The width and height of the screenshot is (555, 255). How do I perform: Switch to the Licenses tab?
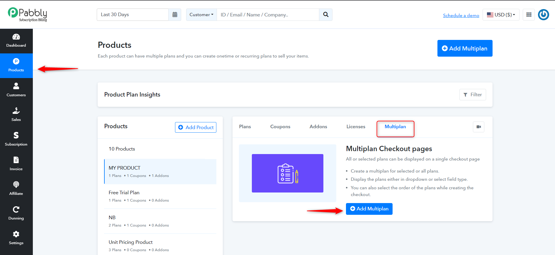click(356, 127)
